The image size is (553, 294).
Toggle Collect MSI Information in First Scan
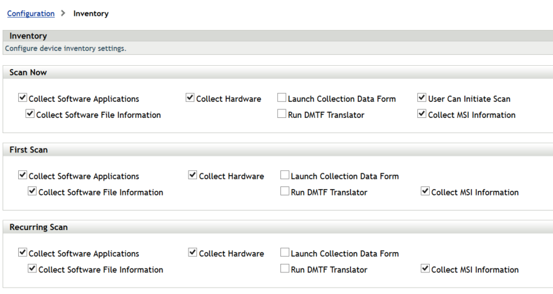426,192
